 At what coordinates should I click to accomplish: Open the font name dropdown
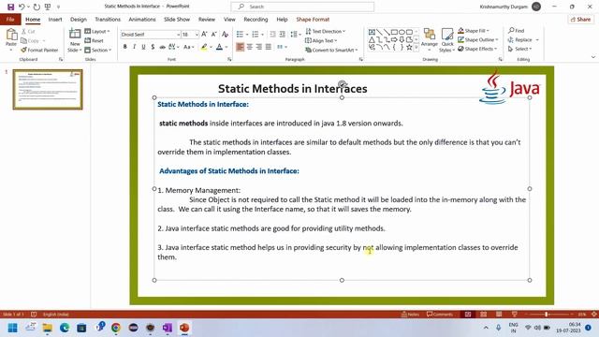(x=178, y=35)
